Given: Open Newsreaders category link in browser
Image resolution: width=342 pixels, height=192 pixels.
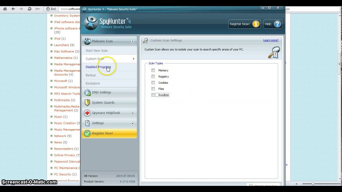Looking at the screenshot, I should point(64,149).
